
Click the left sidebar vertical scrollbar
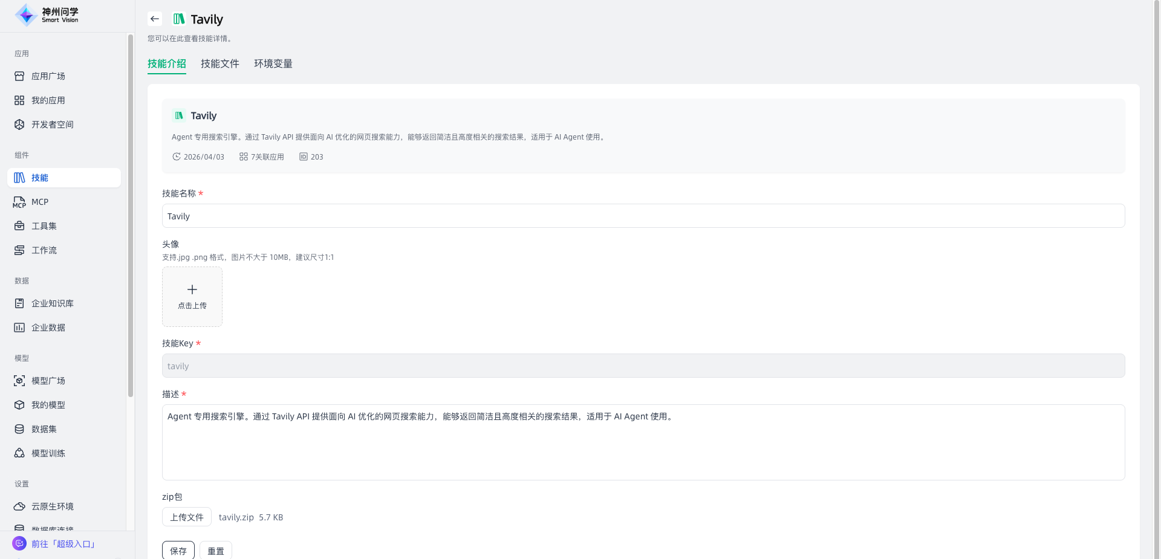coord(131,216)
